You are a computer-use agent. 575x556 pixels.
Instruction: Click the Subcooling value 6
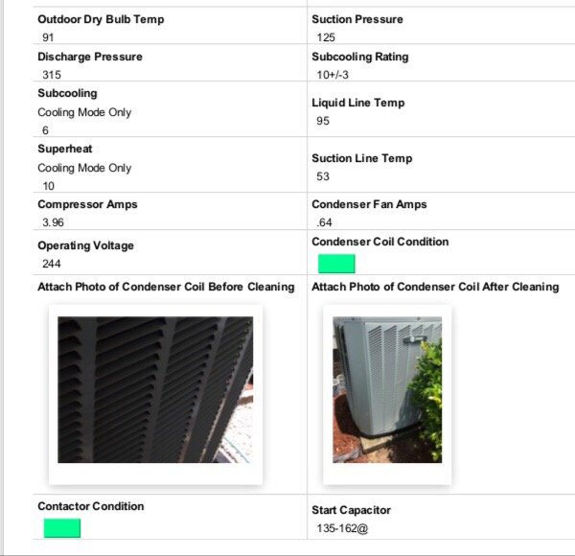(45, 130)
